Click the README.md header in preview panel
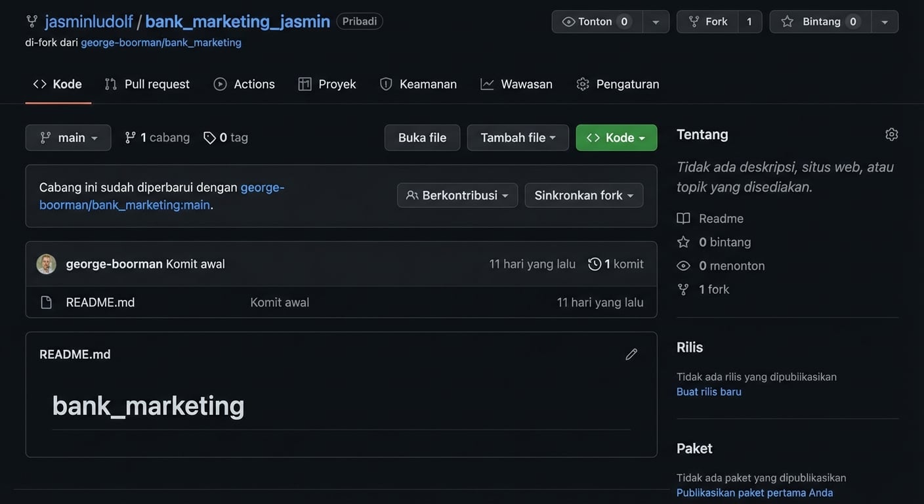 tap(75, 354)
